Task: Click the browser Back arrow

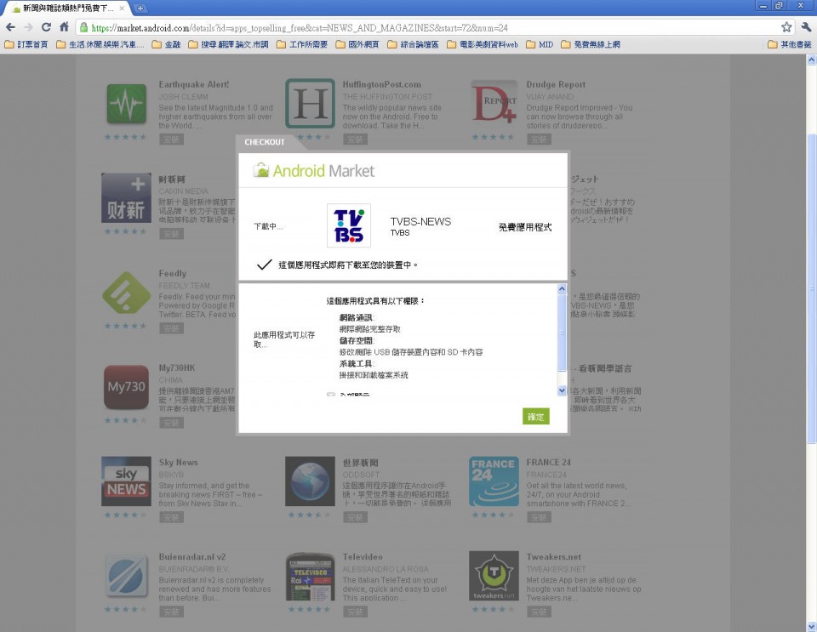Action: pyautogui.click(x=11, y=27)
